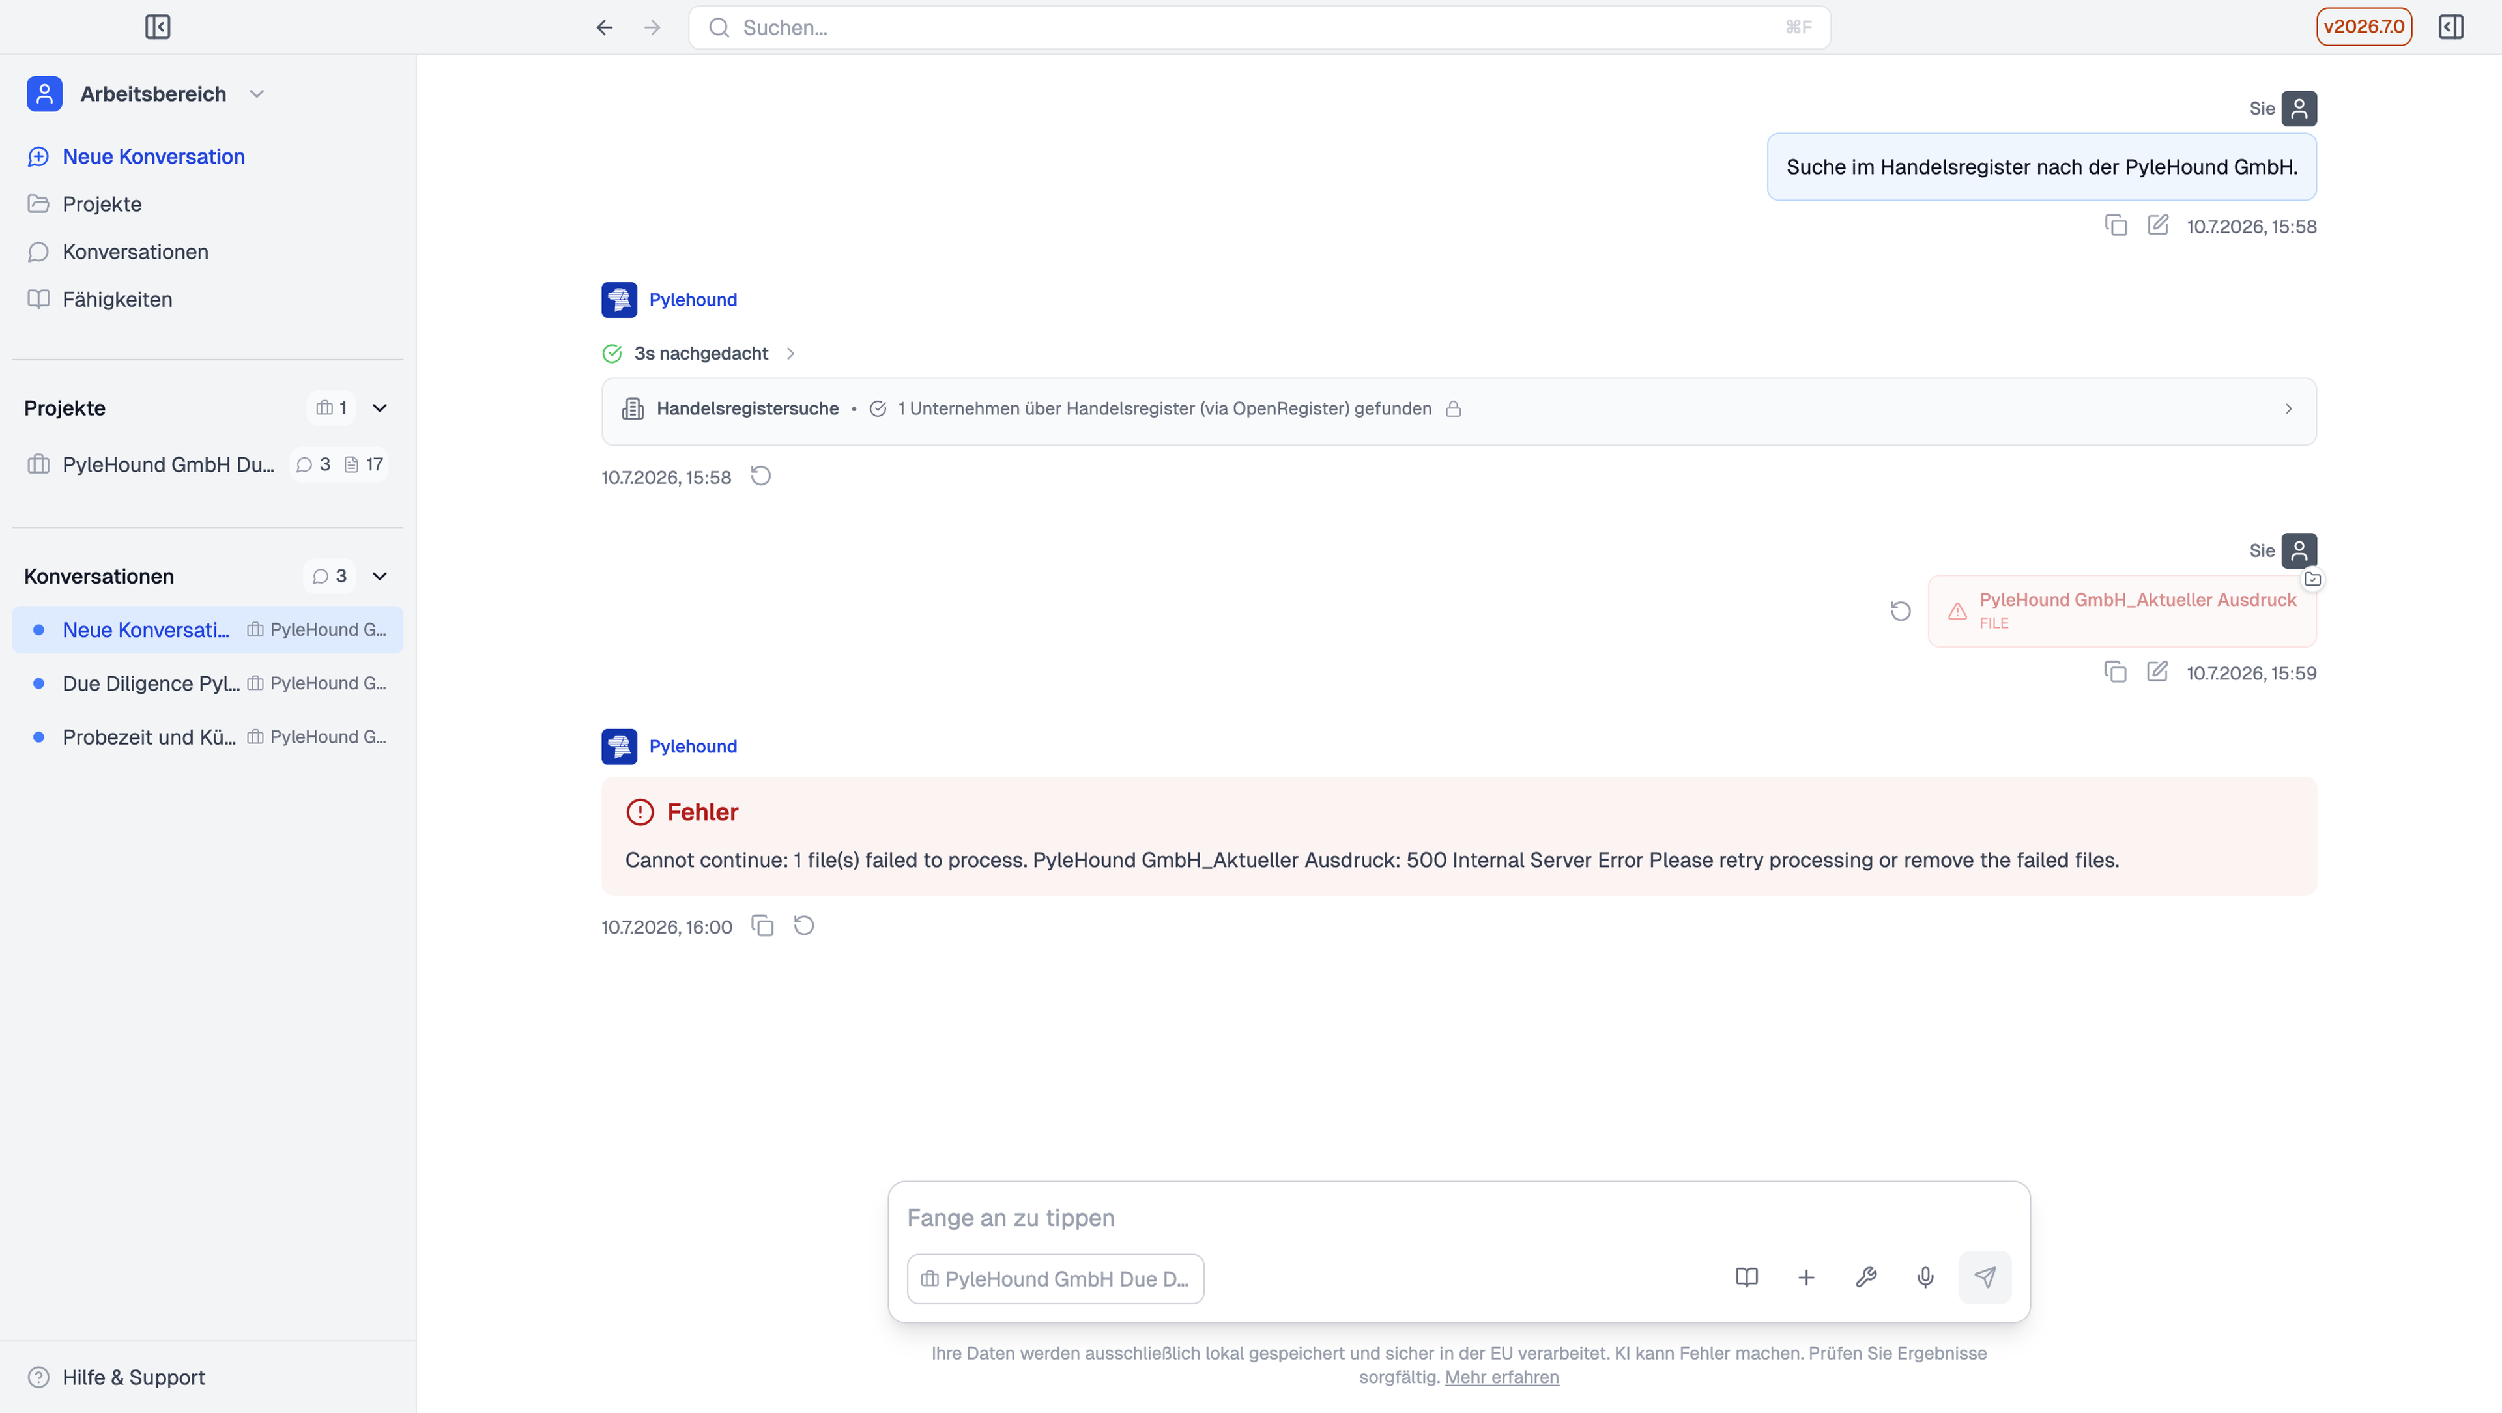The width and height of the screenshot is (2502, 1413).
Task: Click the PyleHound G... tag beside Due Diligence
Action: 317,683
